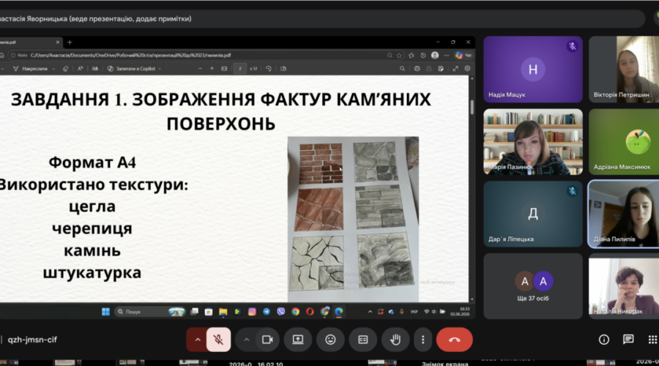Click Надія Мацук participant tile
The width and height of the screenshot is (659, 366).
[x=533, y=70]
